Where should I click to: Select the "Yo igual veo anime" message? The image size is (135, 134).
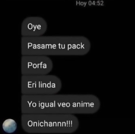point(61,104)
